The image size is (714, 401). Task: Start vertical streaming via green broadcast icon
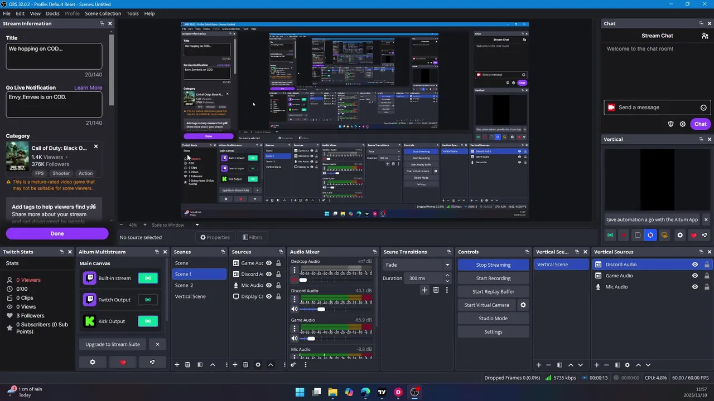pos(610,235)
